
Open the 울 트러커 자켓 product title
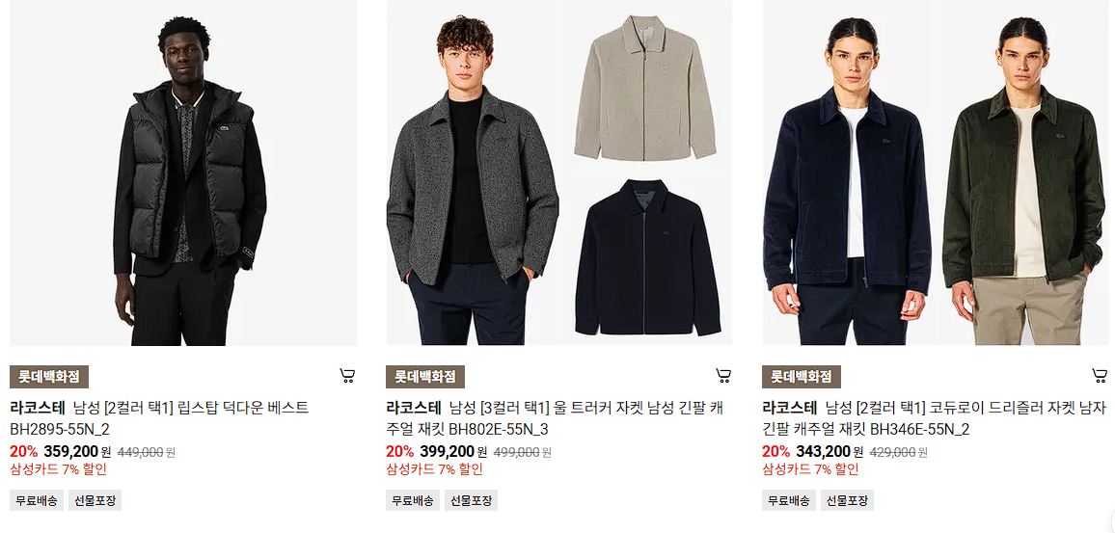coord(555,418)
